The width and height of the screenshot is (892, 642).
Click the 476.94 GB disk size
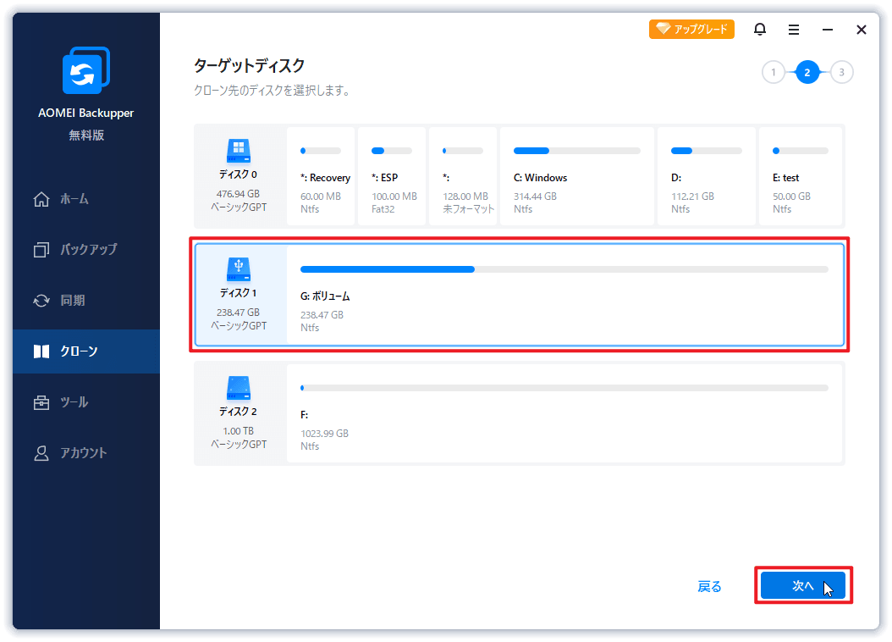point(239,194)
